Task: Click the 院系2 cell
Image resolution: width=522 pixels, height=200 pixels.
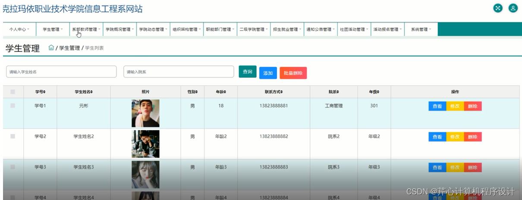Action: 333,136
